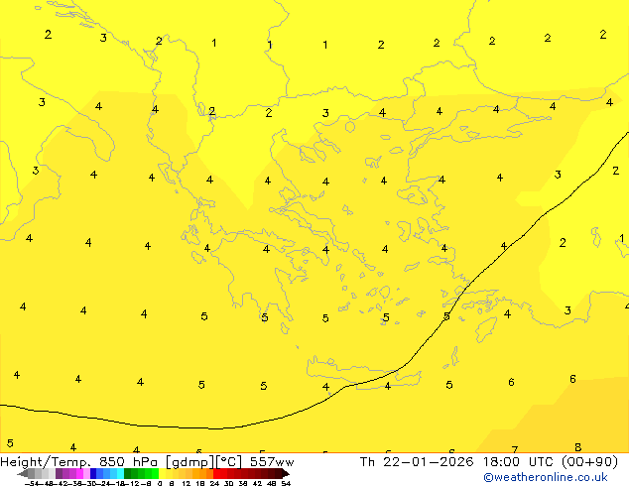The image size is (629, 486).
Task: Click the bright red 24°C legend swatch
Action: point(216,473)
